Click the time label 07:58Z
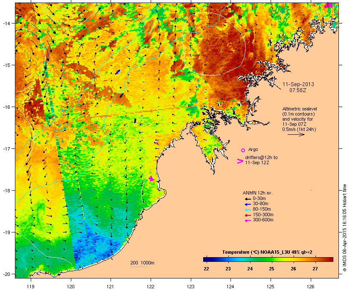Viewport: 350px width, 290px height. point(298,90)
